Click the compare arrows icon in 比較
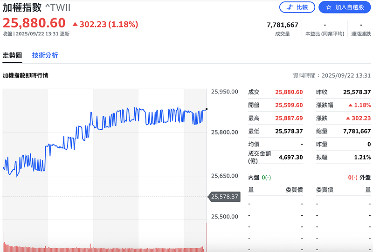 pyautogui.click(x=290, y=7)
